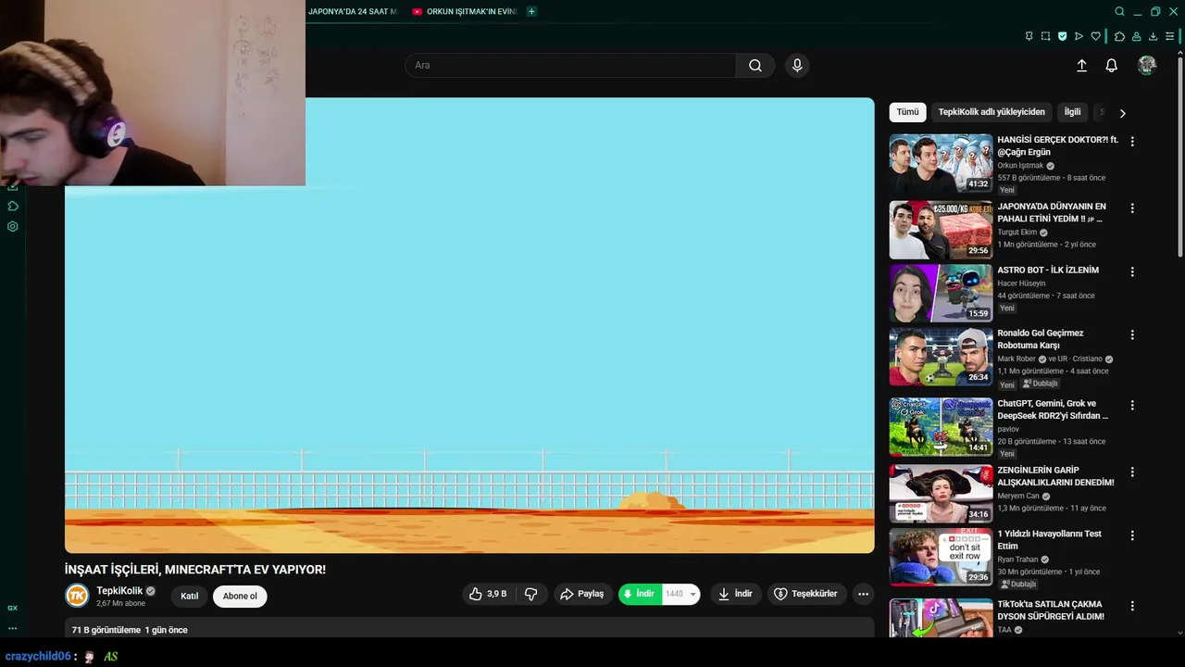The height and width of the screenshot is (667, 1185).
Task: Open options for JAPONYA'DA DÜNYANIN video
Action: tap(1131, 208)
